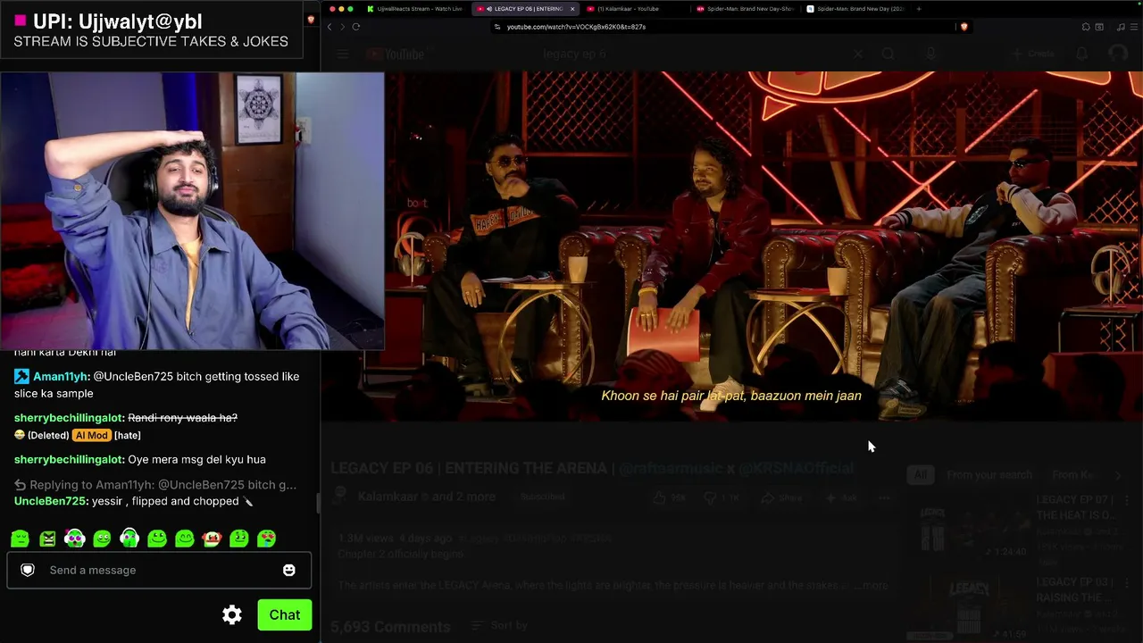Close the LEGACY EP 06 tab
Image resolution: width=1143 pixels, height=643 pixels.
tap(572, 9)
